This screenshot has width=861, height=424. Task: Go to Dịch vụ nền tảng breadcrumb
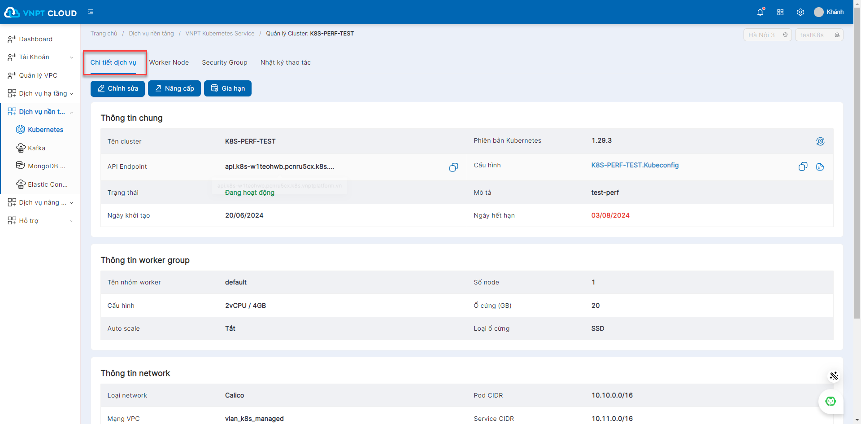tap(151, 34)
